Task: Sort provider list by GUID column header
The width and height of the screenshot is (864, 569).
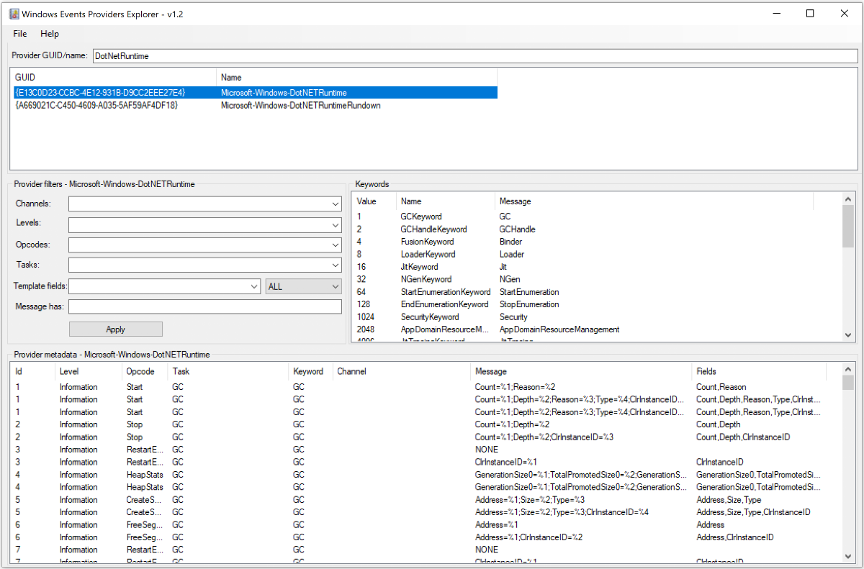Action: (x=114, y=77)
